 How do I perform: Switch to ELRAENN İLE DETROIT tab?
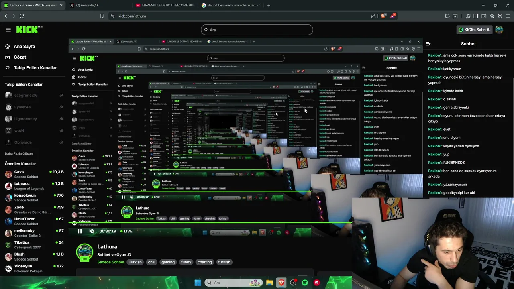point(165,5)
